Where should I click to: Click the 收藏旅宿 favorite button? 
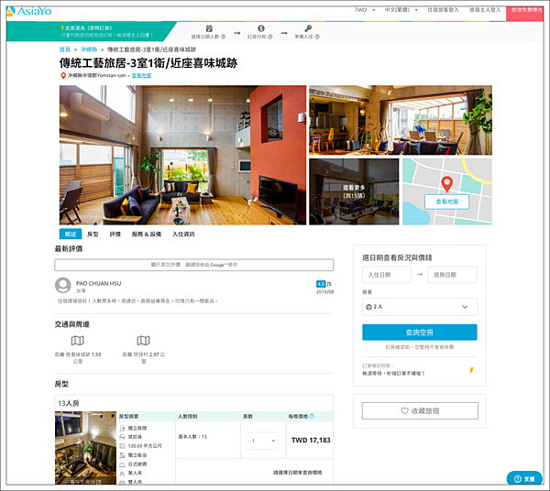pos(420,410)
